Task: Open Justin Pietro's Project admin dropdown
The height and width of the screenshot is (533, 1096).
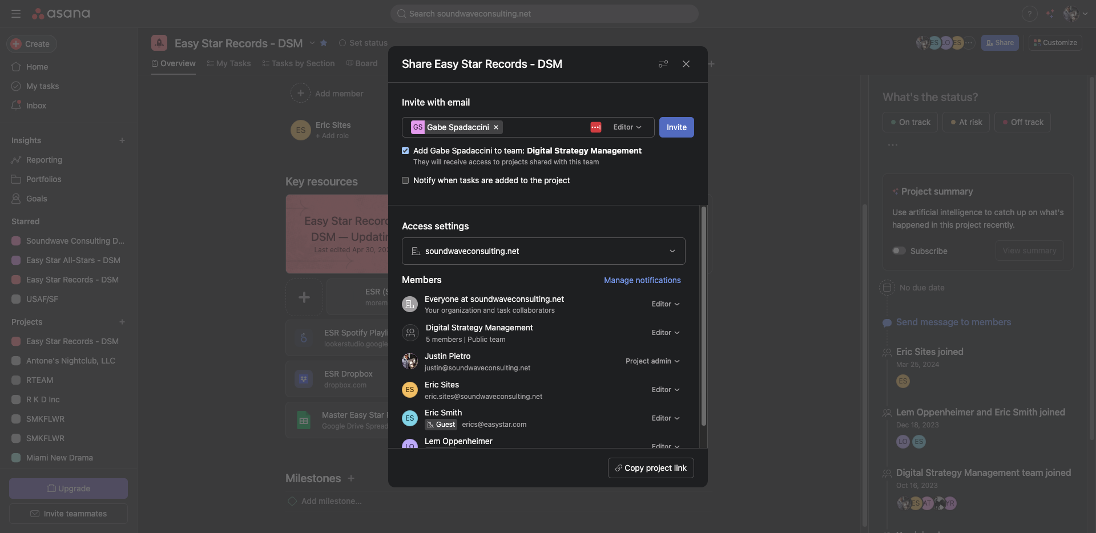Action: pyautogui.click(x=652, y=361)
